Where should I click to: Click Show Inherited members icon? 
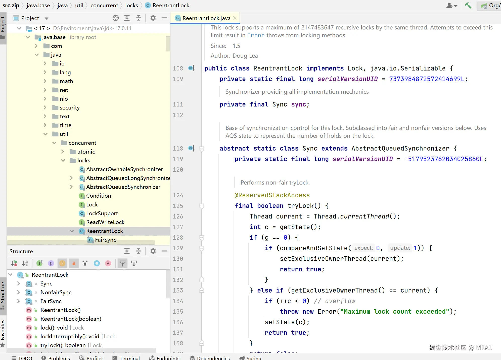(x=85, y=263)
